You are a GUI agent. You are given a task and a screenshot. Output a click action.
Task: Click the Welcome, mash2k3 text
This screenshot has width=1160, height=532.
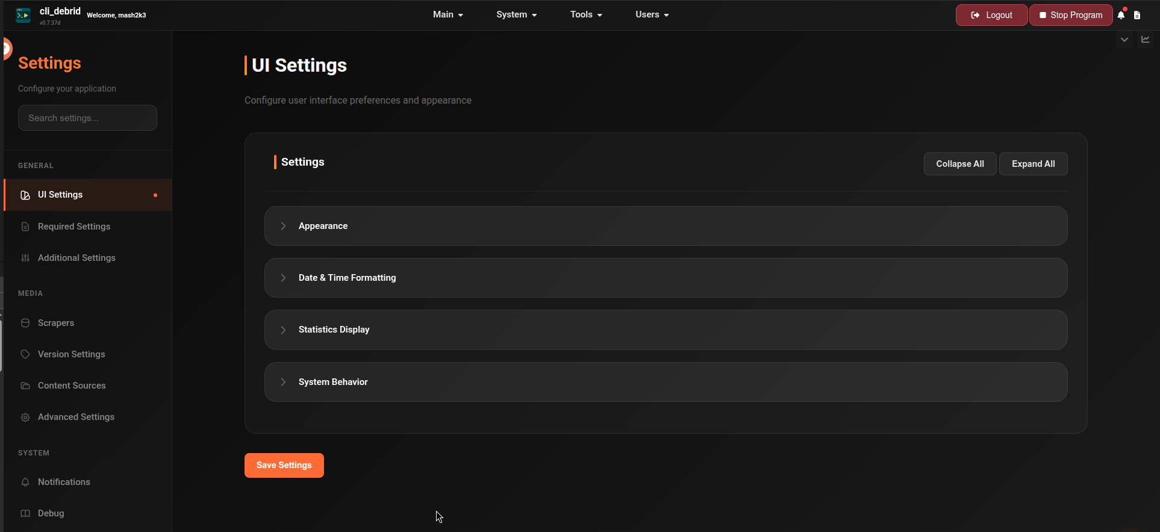116,15
